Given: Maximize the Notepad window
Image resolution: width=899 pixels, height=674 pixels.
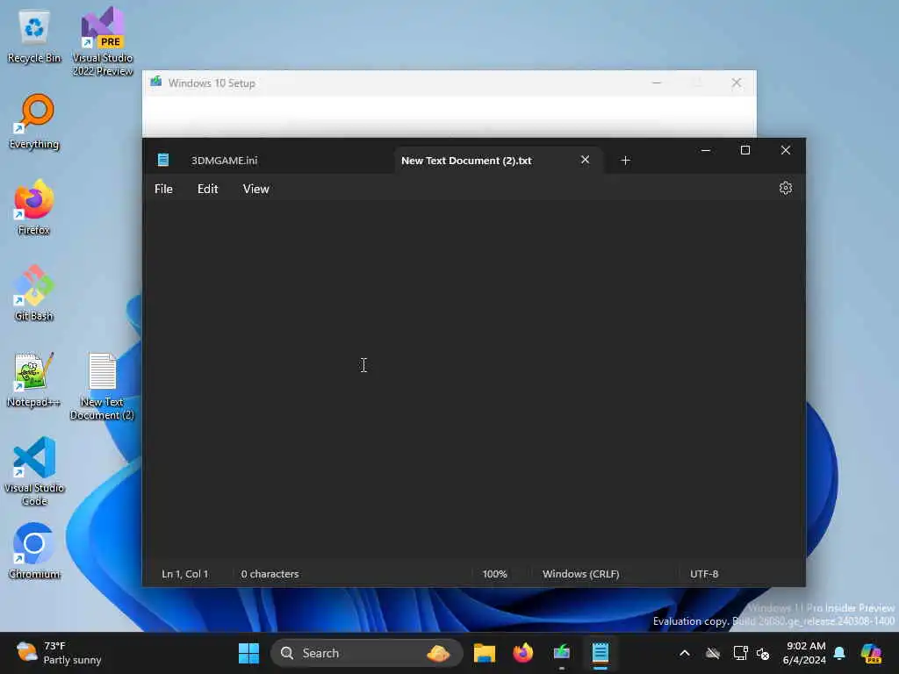Looking at the screenshot, I should [745, 150].
